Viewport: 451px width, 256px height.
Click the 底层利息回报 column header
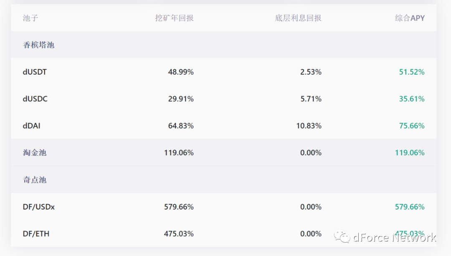point(298,18)
